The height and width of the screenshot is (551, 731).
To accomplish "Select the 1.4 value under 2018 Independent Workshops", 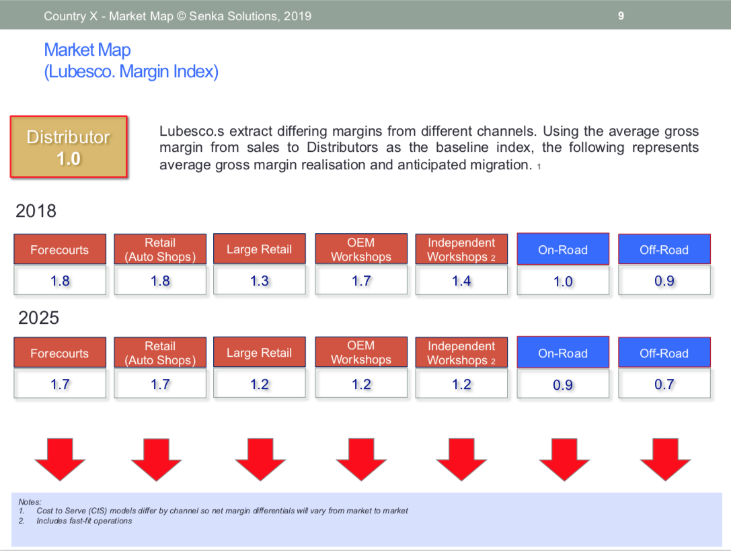I will pyautogui.click(x=461, y=281).
